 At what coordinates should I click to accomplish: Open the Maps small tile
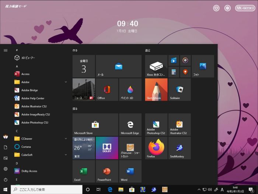tap(185, 72)
